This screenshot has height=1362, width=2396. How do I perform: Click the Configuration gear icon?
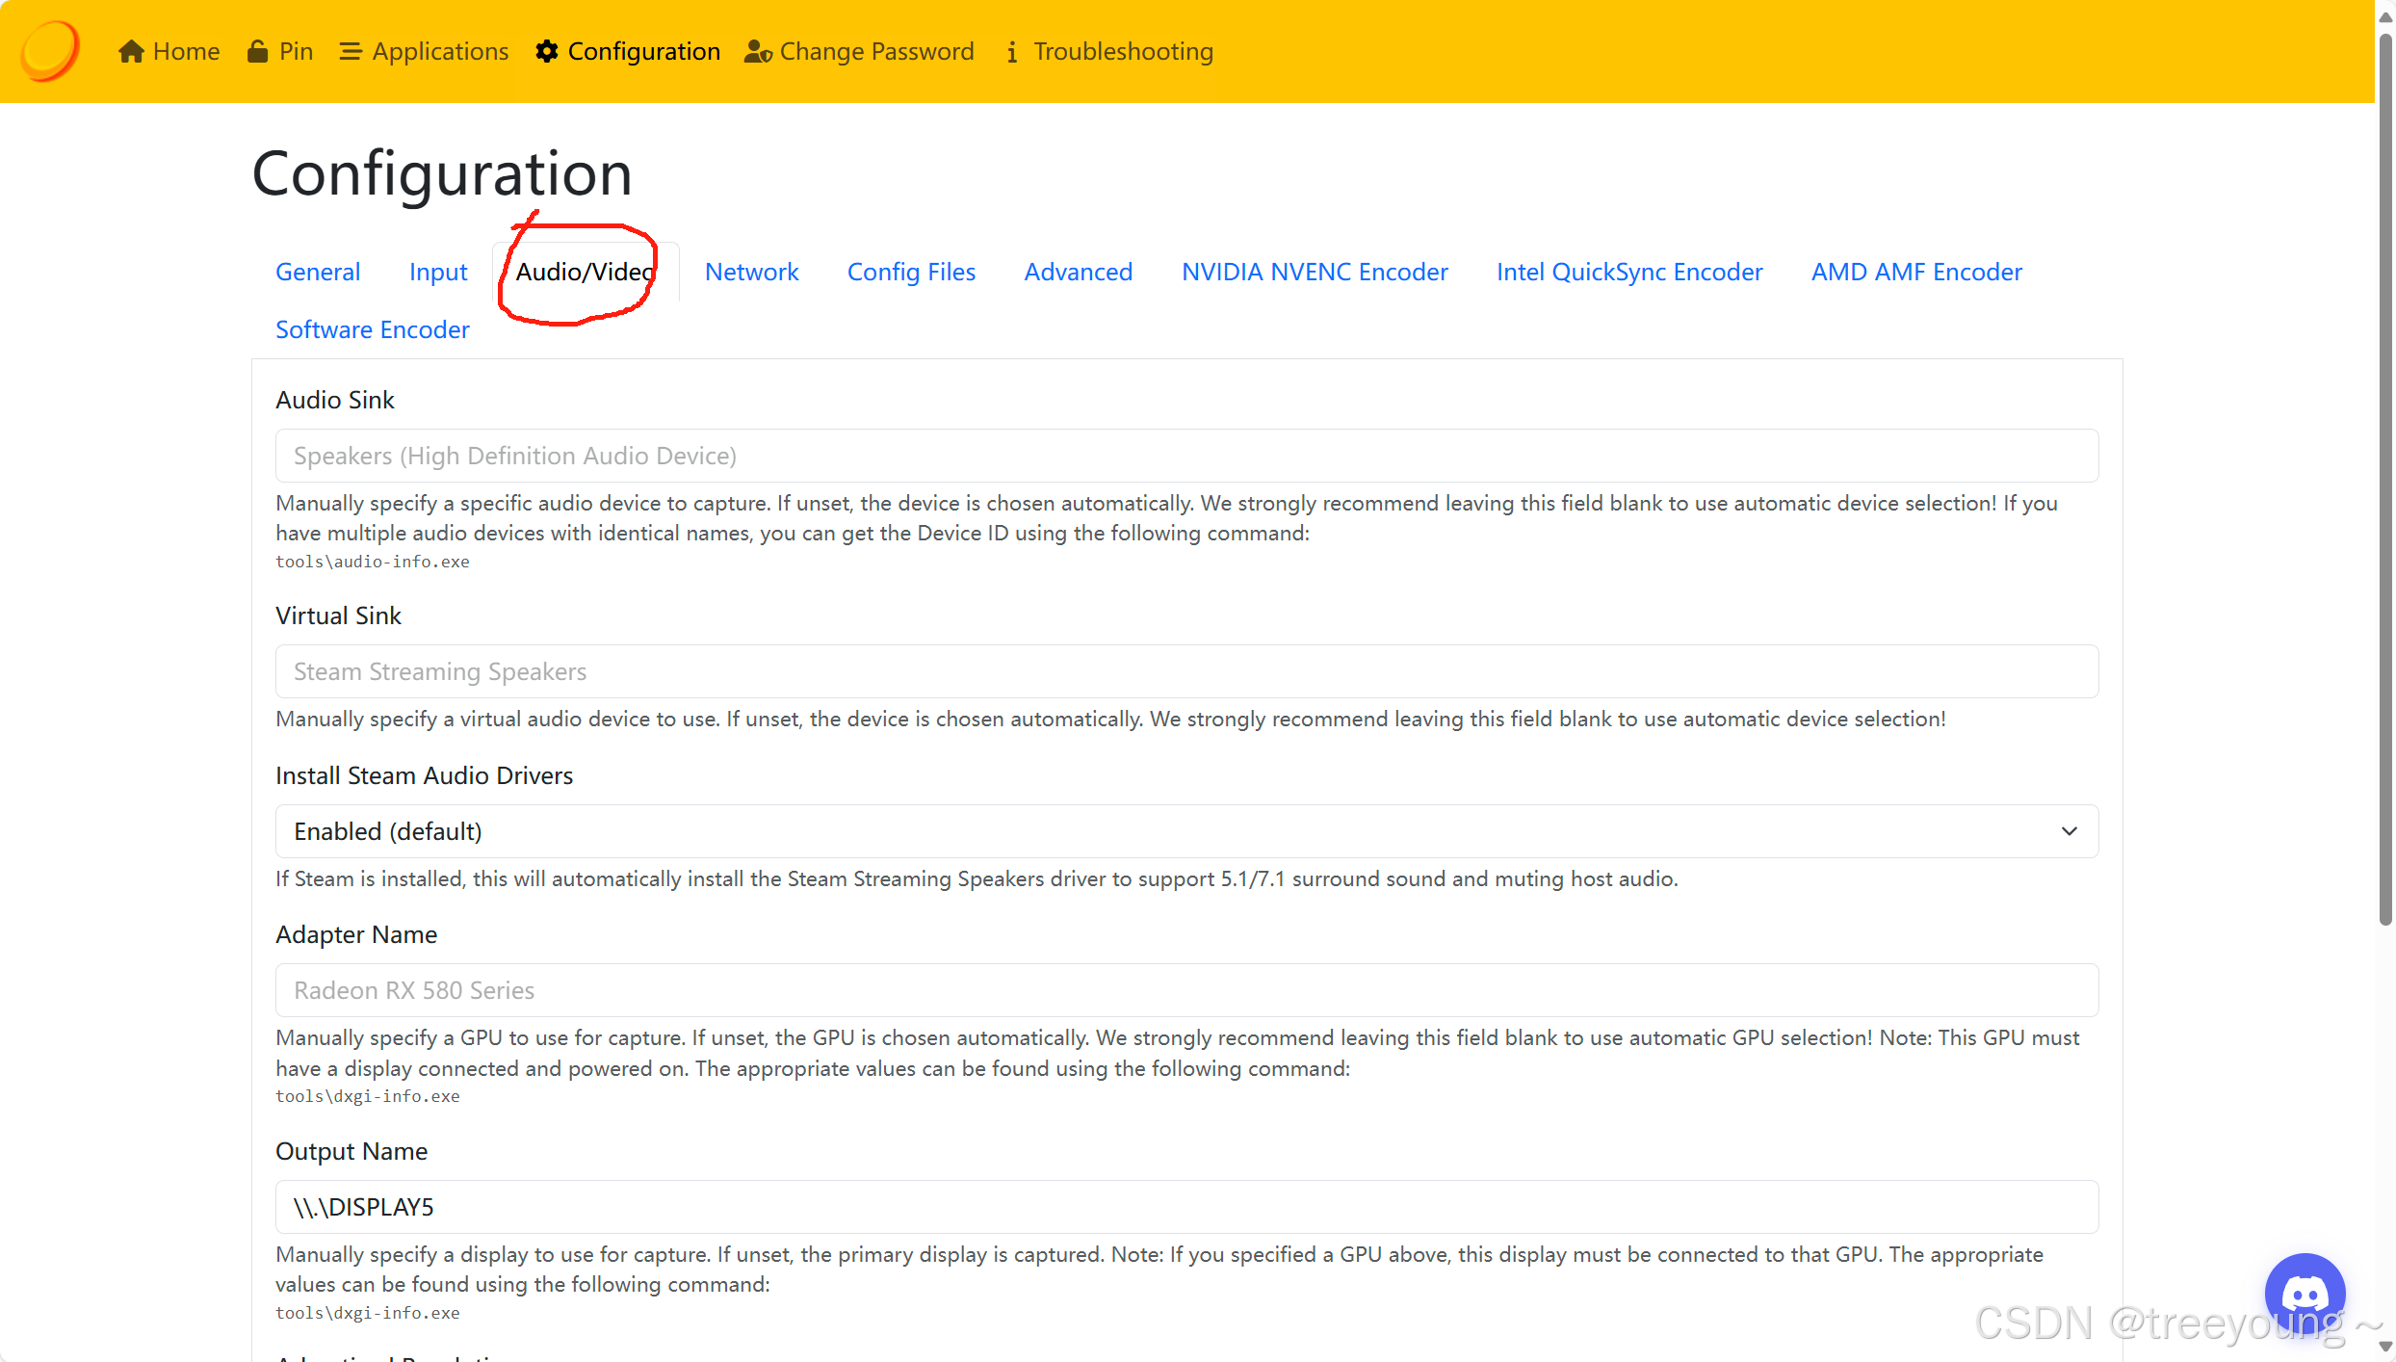pyautogui.click(x=547, y=51)
